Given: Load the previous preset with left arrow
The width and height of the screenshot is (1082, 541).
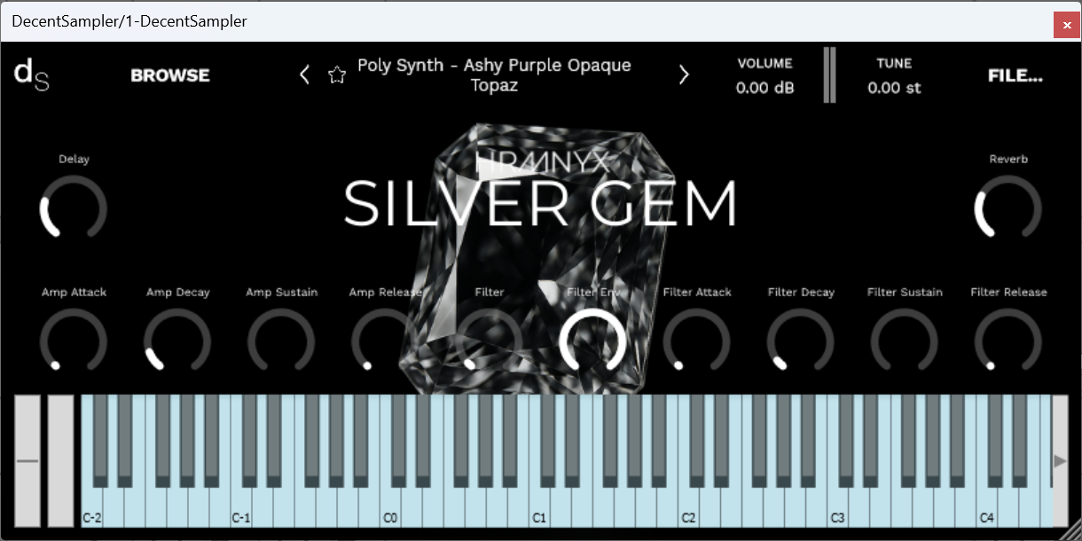Looking at the screenshot, I should 304,74.
